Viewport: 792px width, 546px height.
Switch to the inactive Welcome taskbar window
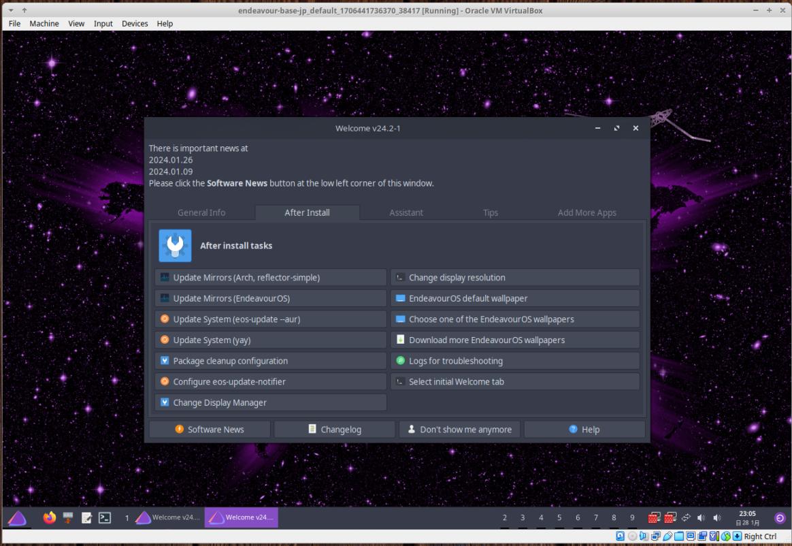pyautogui.click(x=168, y=517)
